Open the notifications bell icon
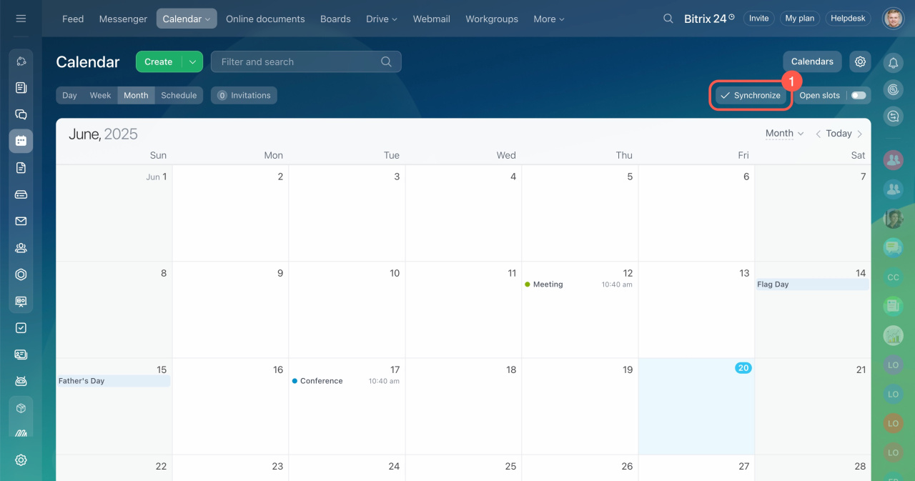915x481 pixels. pos(893,63)
